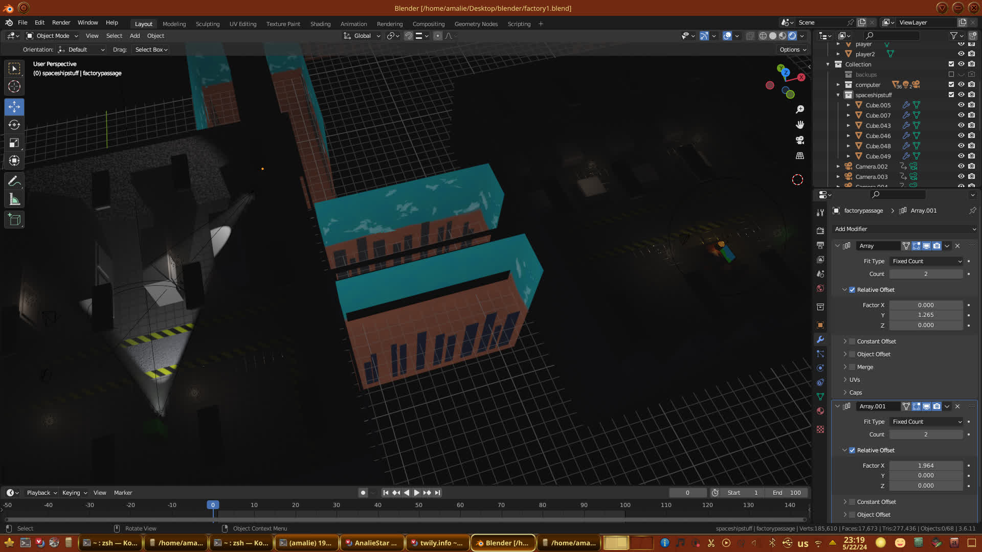Screen dimensions: 982x552
Task: Click the End frame field showing 100
Action: point(787,493)
